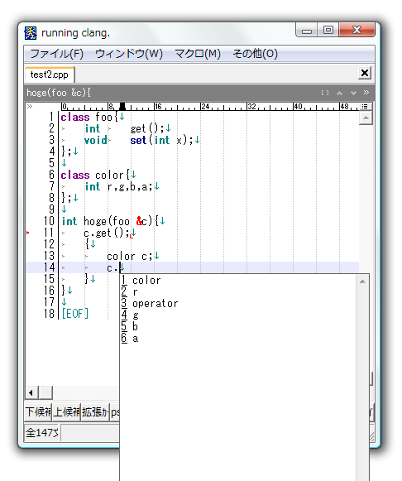Click the horizontal scrollbar left arrow
Image resolution: width=402 pixels, height=481 pixels.
[x=31, y=392]
